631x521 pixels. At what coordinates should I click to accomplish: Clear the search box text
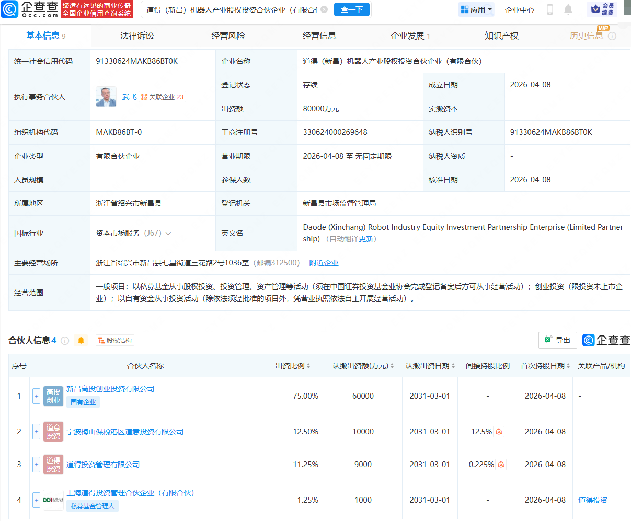[x=324, y=9]
